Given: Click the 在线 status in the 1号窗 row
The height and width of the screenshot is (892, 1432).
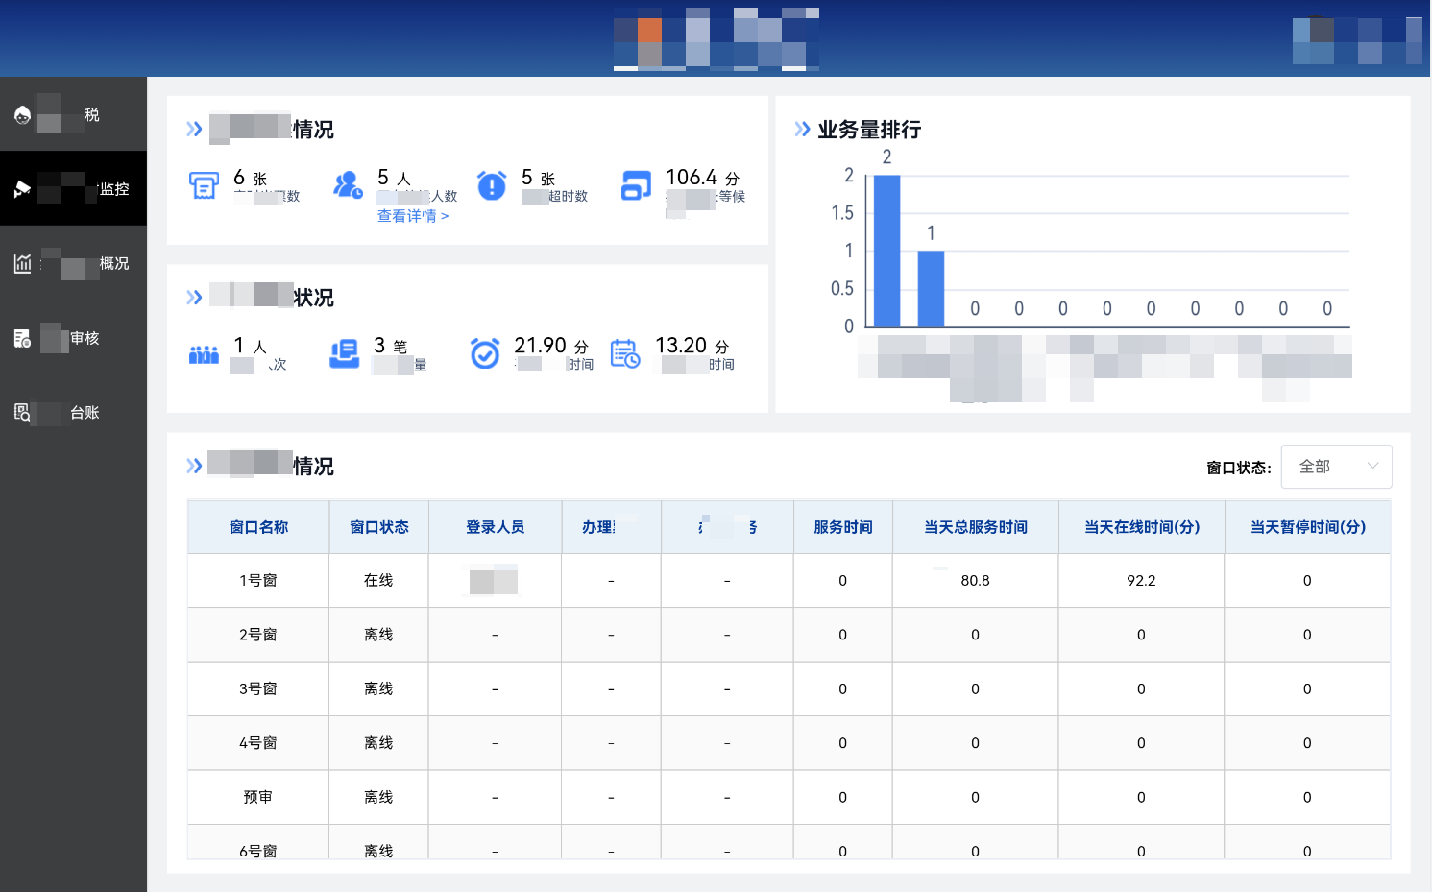Looking at the screenshot, I should [378, 581].
